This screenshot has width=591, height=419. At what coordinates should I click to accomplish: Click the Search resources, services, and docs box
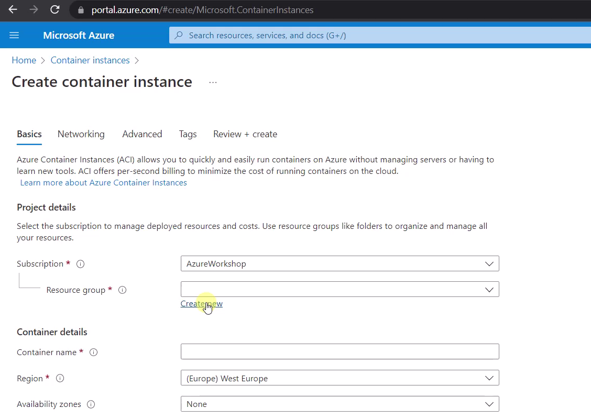click(380, 35)
